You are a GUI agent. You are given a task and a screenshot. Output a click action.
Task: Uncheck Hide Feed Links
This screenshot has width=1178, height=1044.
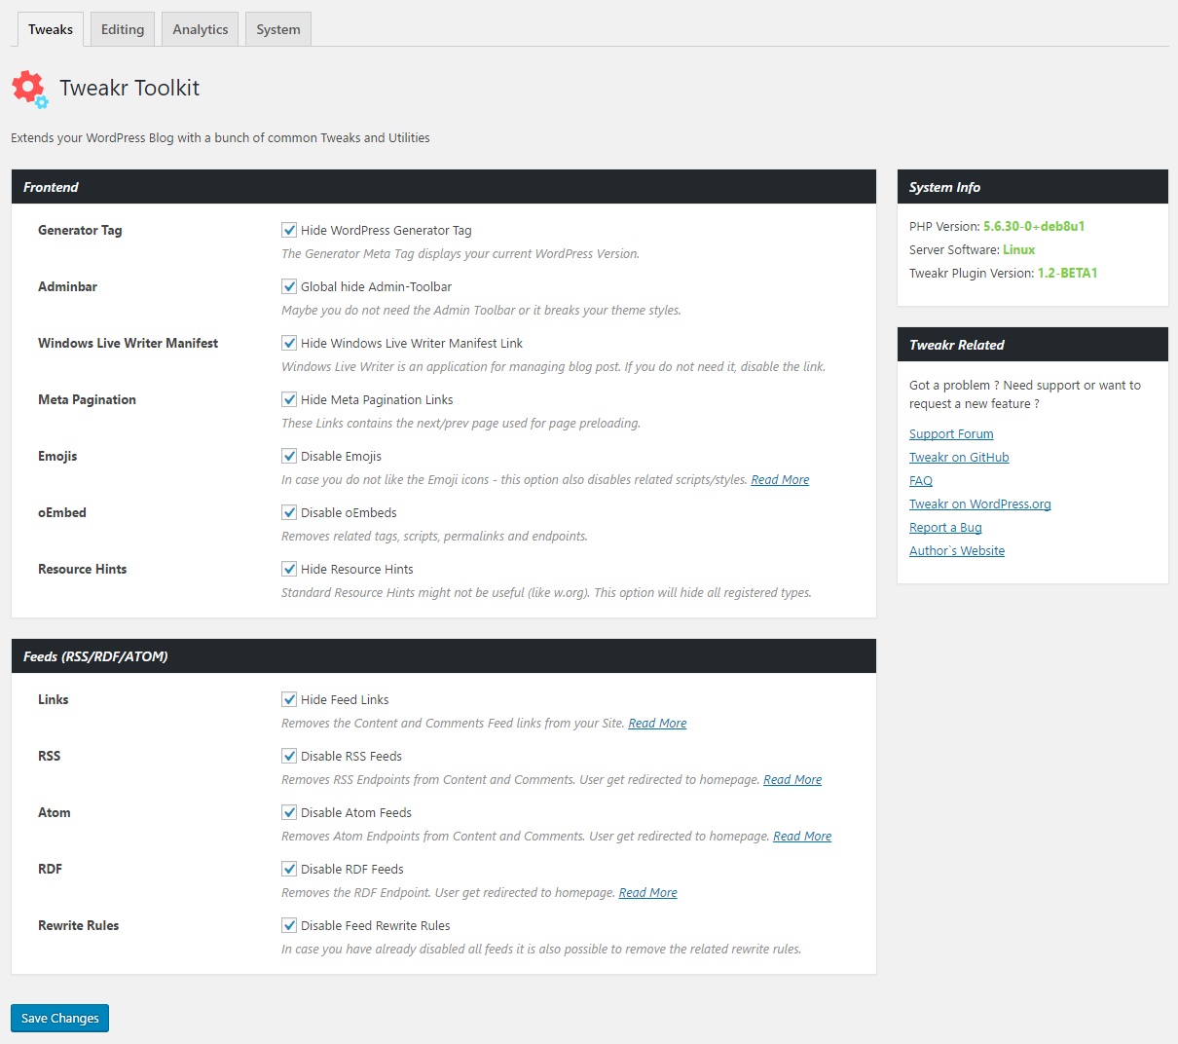point(289,699)
